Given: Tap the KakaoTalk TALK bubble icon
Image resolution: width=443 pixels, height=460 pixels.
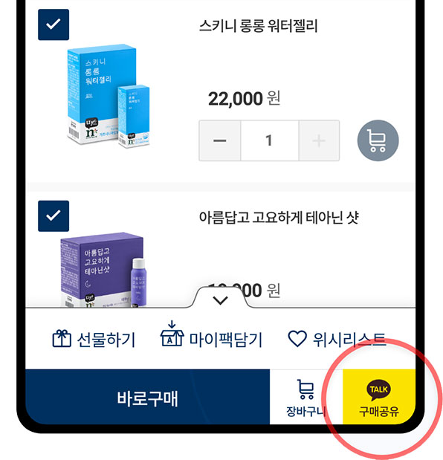Looking at the screenshot, I should (379, 390).
